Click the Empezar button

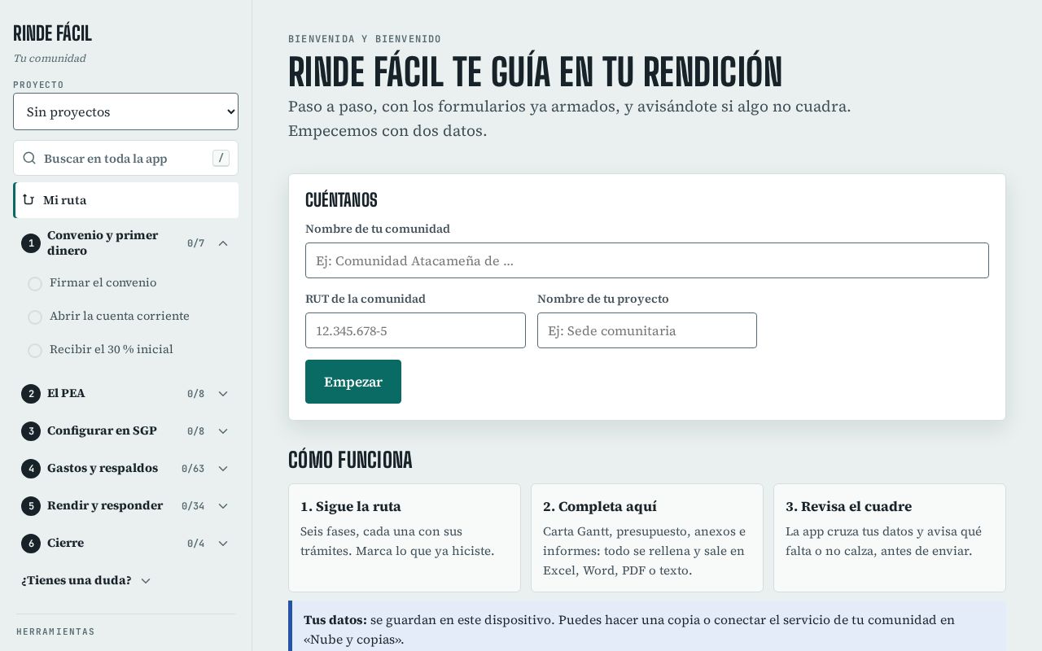coord(353,382)
